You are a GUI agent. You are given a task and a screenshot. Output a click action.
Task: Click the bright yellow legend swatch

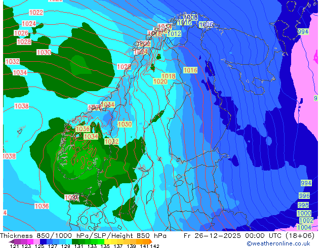[107, 241]
